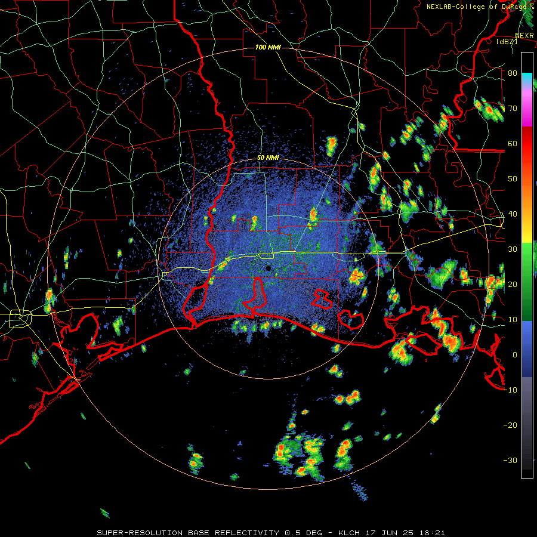Viewport: 537px width, 537px height.
Task: Click the blue segment of the reflectivity color bar
Action: 527,348
